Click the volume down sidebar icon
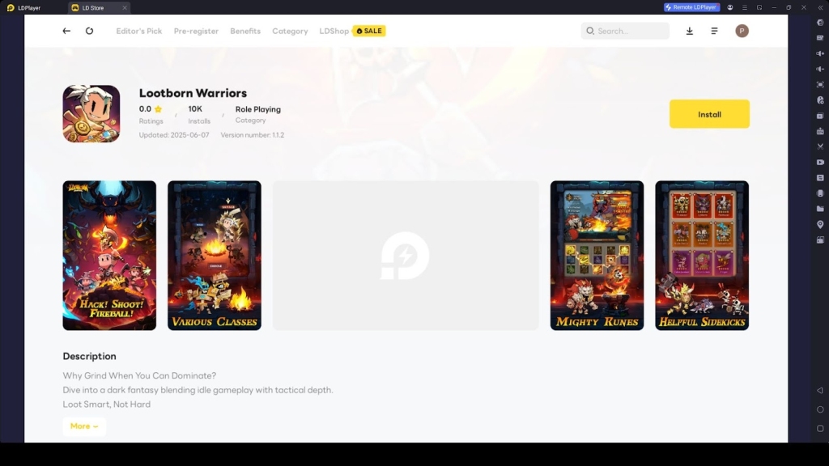 click(x=820, y=69)
